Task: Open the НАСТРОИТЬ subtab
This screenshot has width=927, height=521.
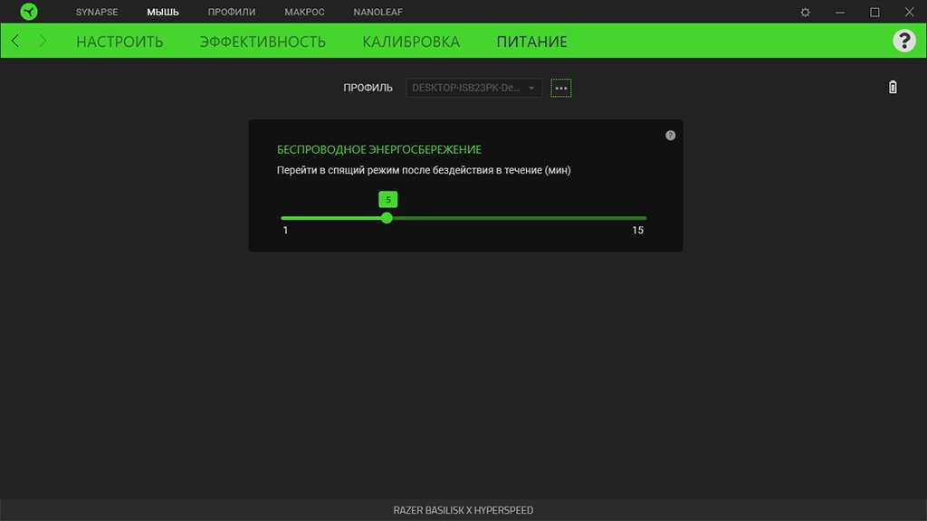Action: (x=119, y=42)
